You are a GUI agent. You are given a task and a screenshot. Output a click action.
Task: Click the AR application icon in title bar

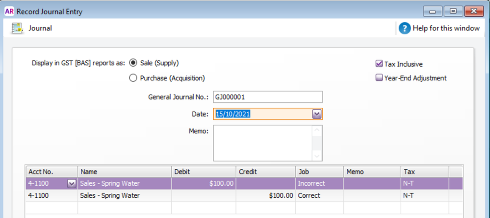coord(9,11)
